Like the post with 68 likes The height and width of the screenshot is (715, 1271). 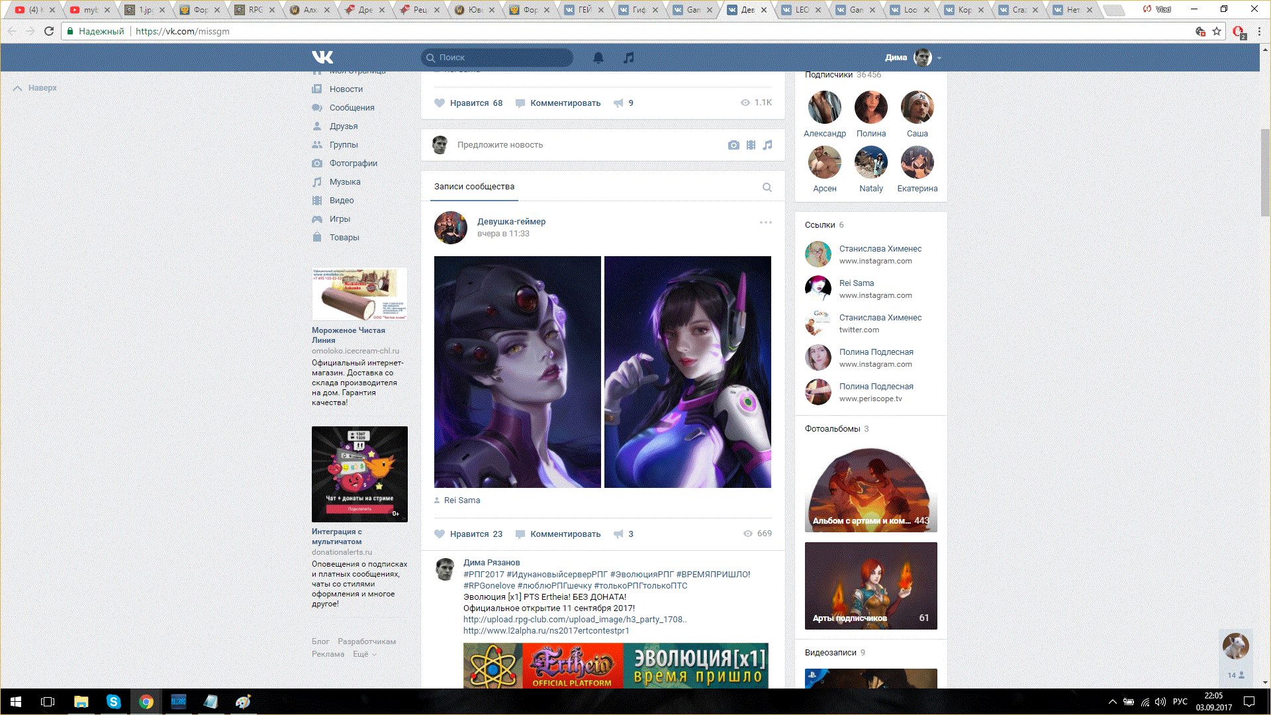click(468, 103)
